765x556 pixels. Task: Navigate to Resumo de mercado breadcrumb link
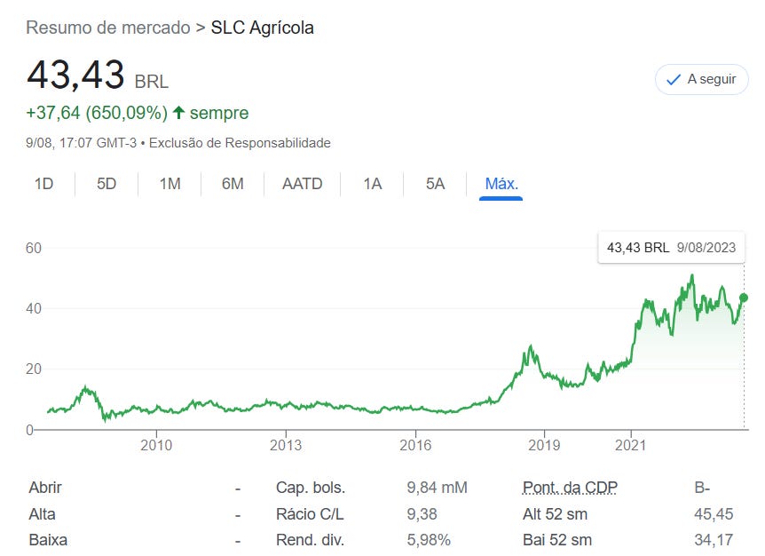click(106, 28)
